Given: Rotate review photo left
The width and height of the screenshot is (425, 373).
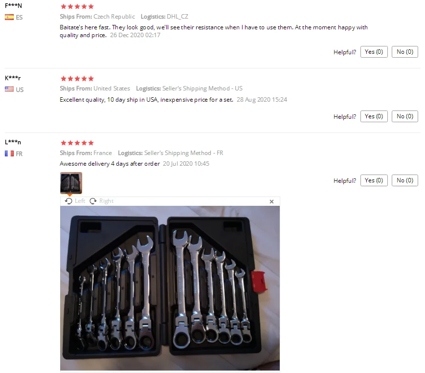Looking at the screenshot, I should (x=75, y=201).
